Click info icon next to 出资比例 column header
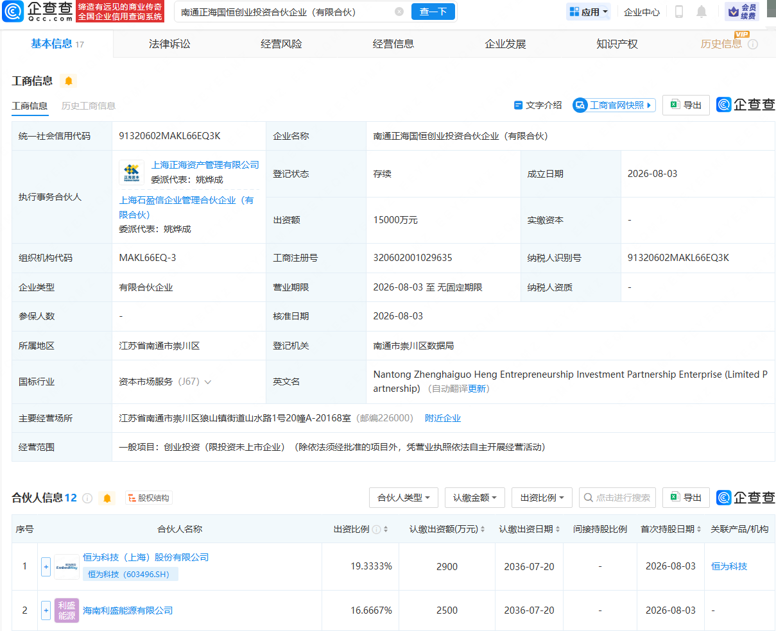Image resolution: width=776 pixels, height=631 pixels. click(377, 530)
